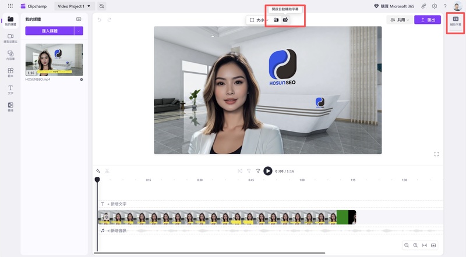The image size is (466, 257).
Task: Open the 錄製並建立 record sidebar tab
Action: [x=10, y=38]
